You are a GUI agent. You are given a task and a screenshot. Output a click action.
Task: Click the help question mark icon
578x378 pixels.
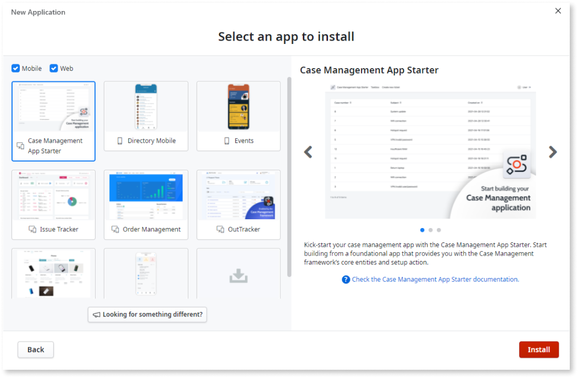tap(346, 280)
